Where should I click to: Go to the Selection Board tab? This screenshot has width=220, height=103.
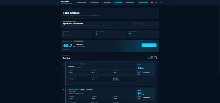click(107, 2)
